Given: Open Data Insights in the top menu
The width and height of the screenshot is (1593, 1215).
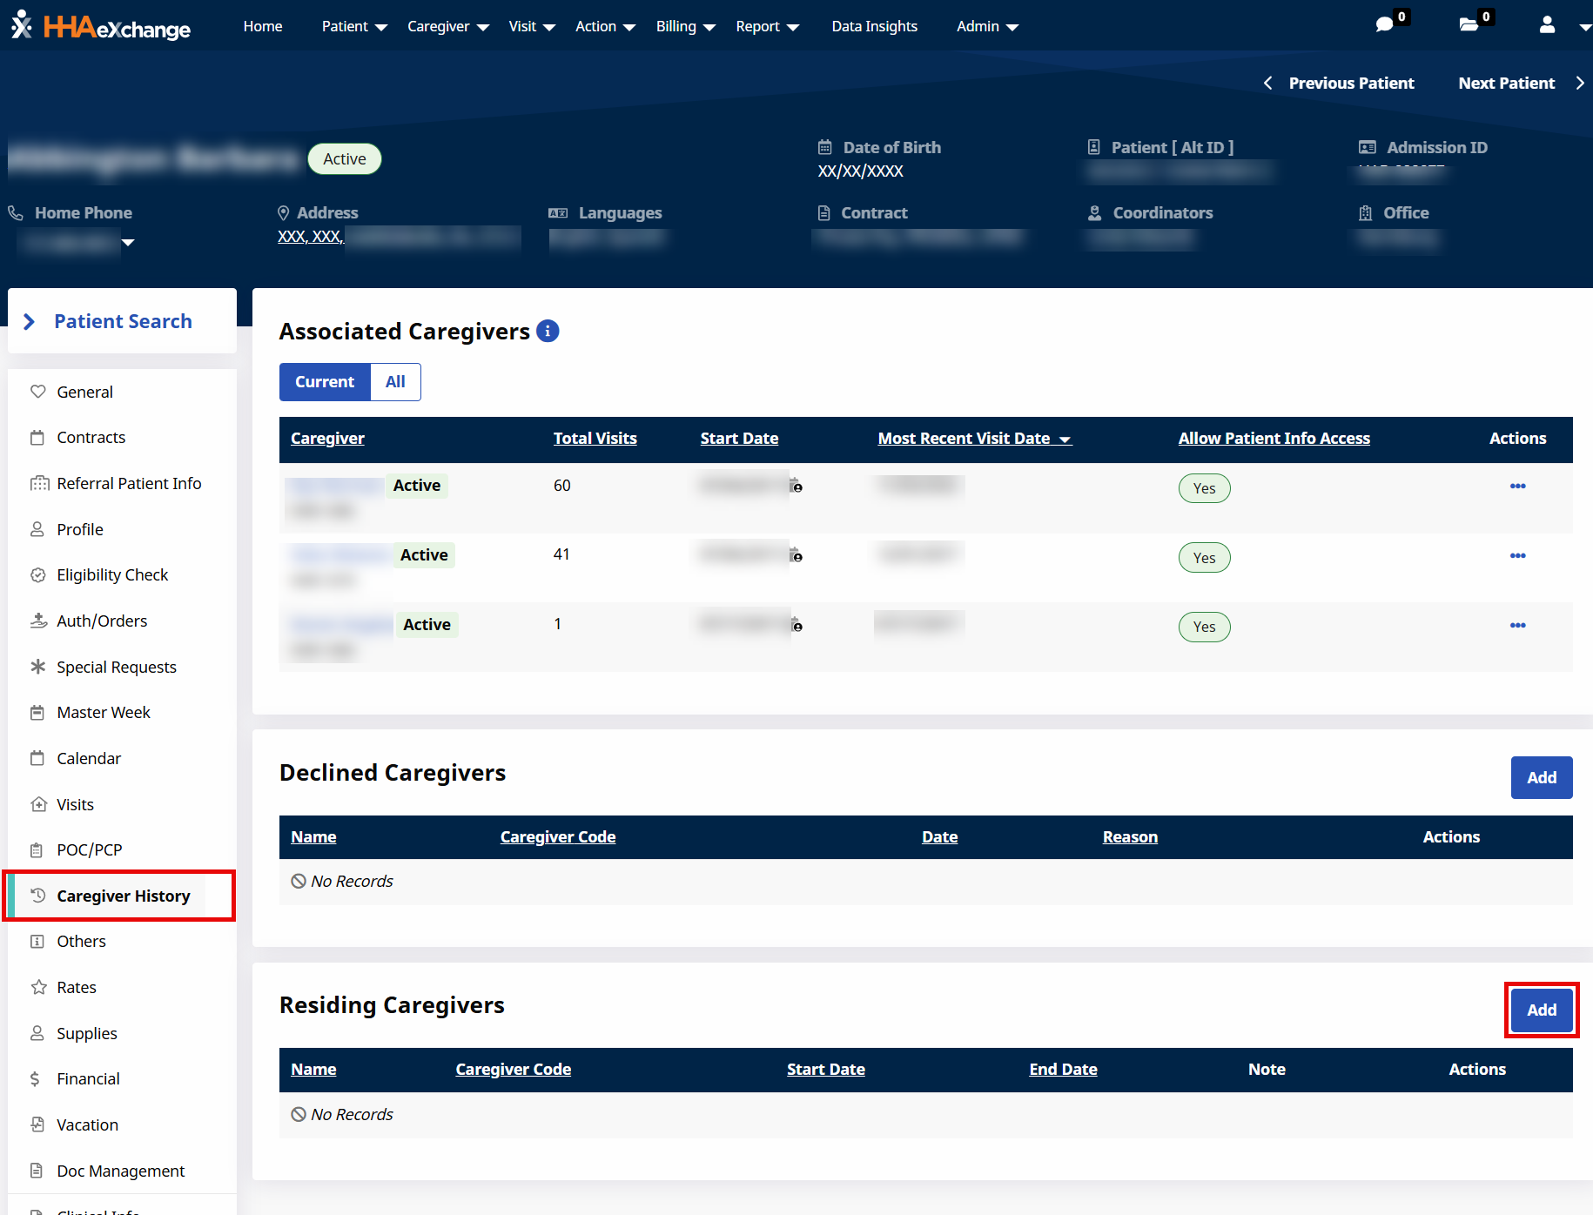Looking at the screenshot, I should [x=874, y=27].
